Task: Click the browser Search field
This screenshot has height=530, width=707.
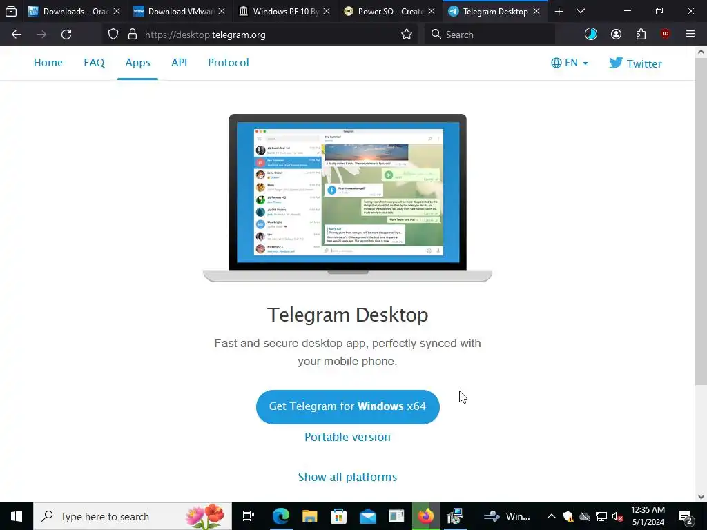Action: coord(490,35)
